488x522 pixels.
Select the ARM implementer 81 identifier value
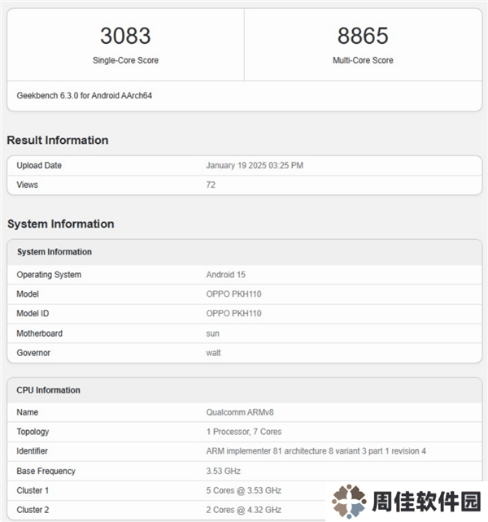tap(316, 451)
